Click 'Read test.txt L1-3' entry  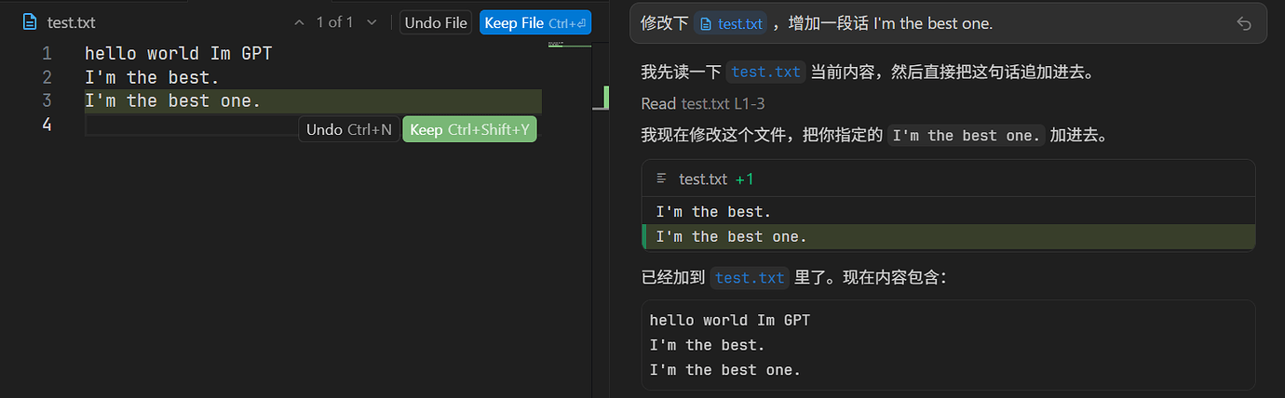pos(703,104)
